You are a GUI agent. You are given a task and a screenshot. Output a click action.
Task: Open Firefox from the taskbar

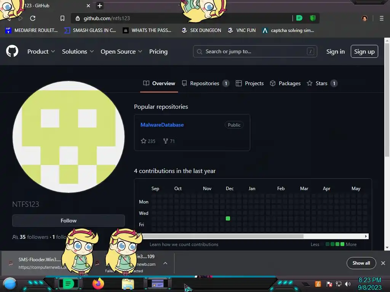(x=98, y=284)
